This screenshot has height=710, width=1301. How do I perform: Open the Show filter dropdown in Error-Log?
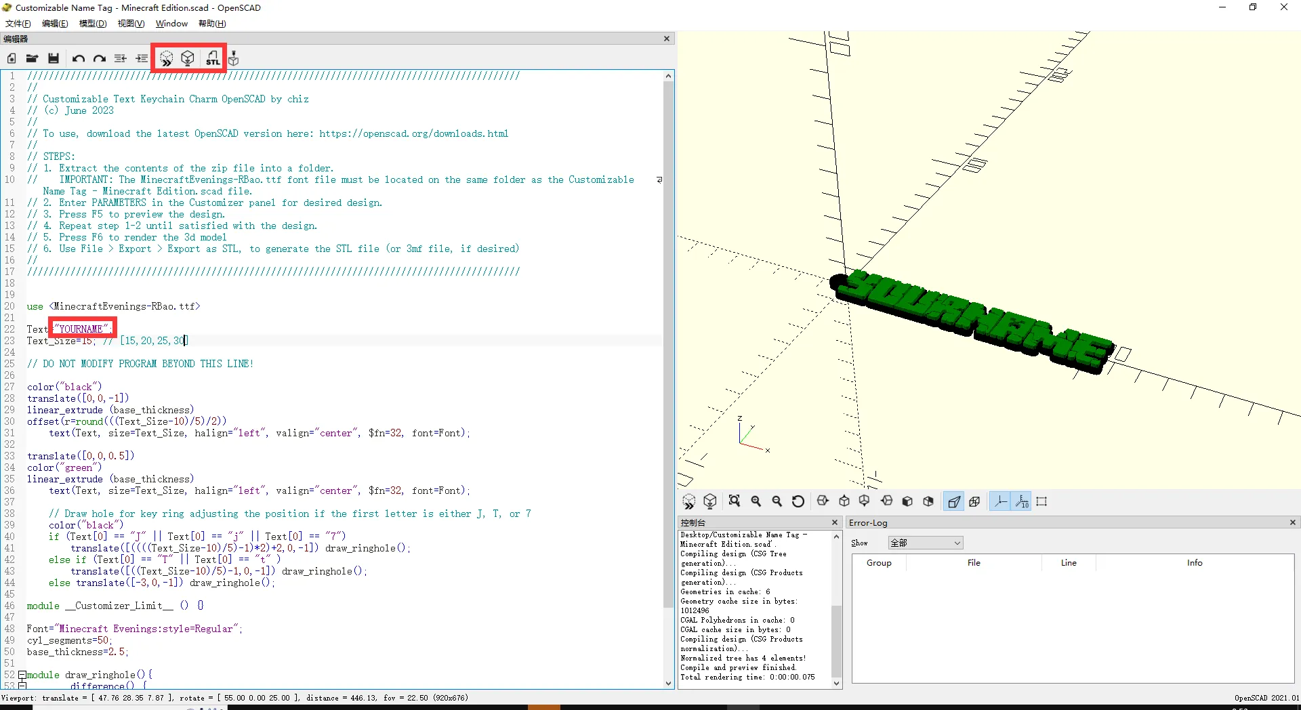(x=926, y=543)
